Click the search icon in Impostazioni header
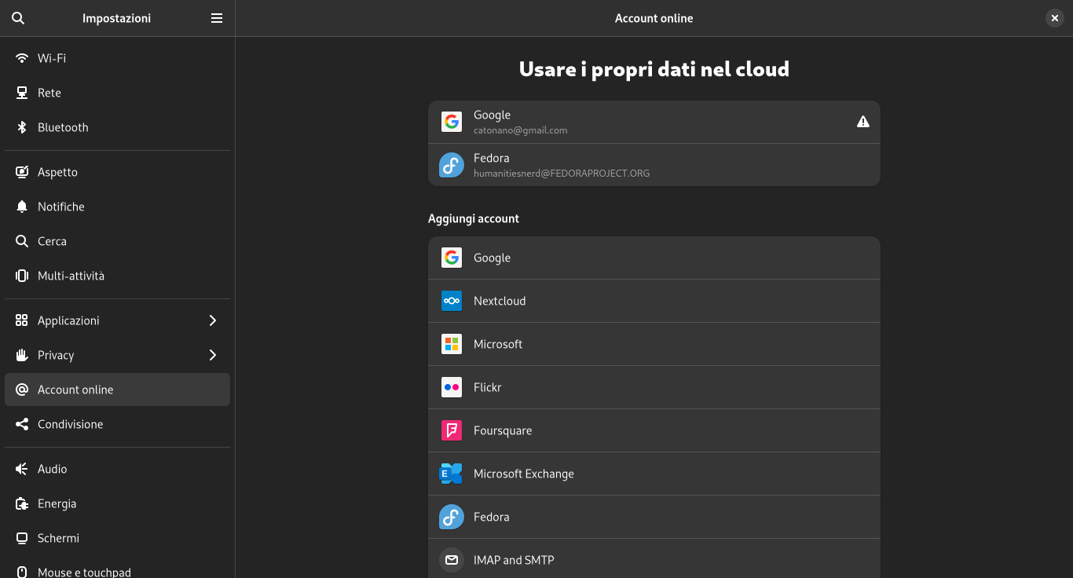The width and height of the screenshot is (1073, 578). click(x=18, y=18)
